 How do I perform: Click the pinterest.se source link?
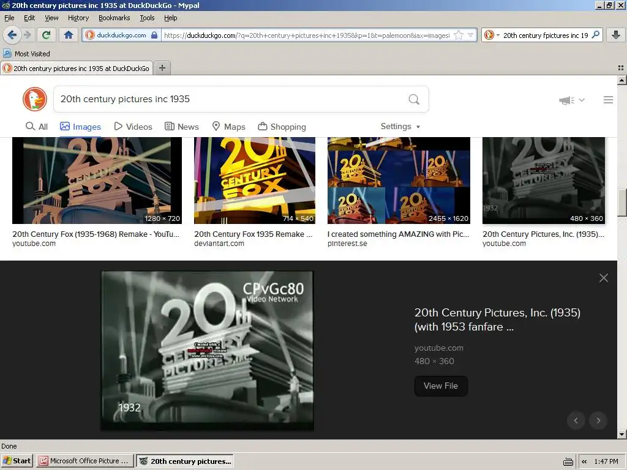[x=347, y=244]
